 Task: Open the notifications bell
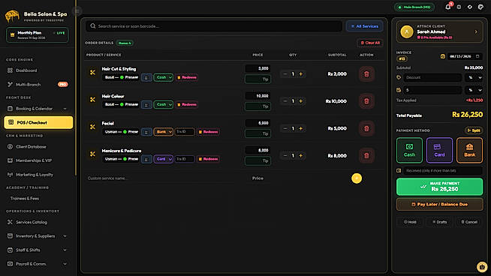click(448, 7)
